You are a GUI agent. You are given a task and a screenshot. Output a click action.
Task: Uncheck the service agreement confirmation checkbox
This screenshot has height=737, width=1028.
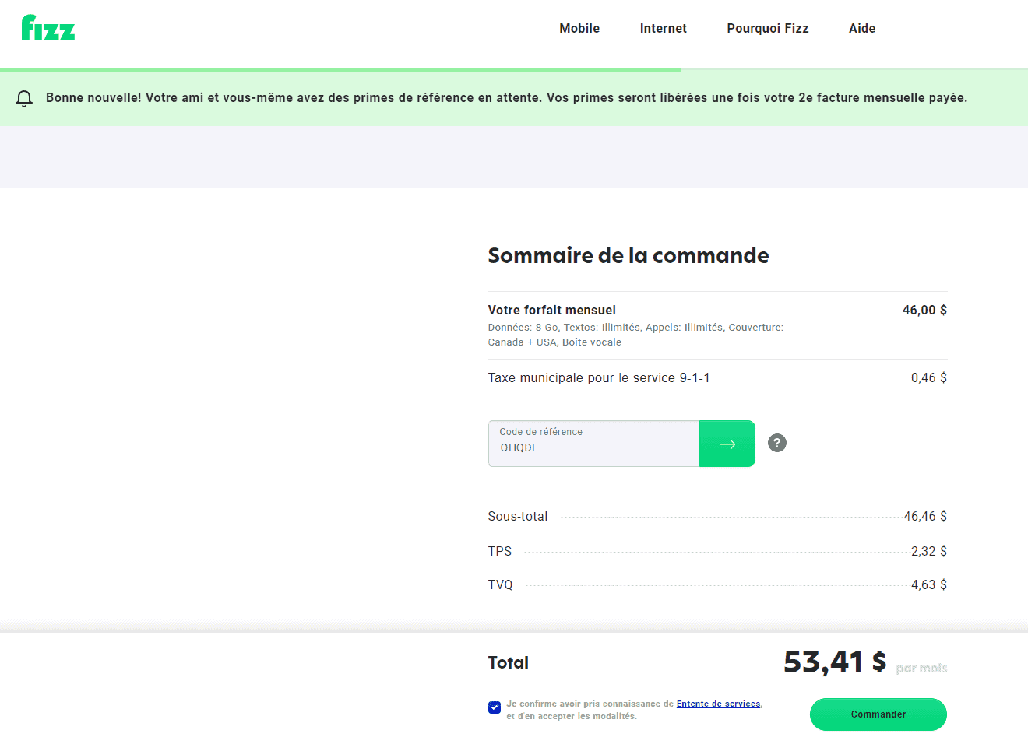point(495,707)
